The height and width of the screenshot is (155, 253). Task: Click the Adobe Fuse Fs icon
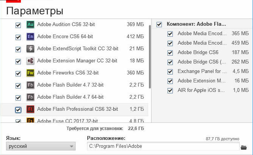(30, 120)
